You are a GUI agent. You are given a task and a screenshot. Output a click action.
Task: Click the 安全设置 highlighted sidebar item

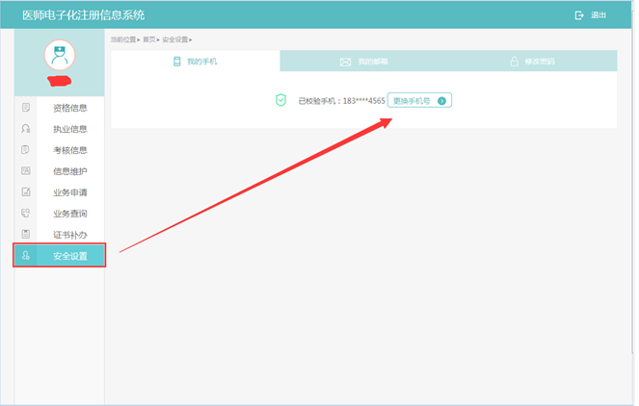coord(60,256)
